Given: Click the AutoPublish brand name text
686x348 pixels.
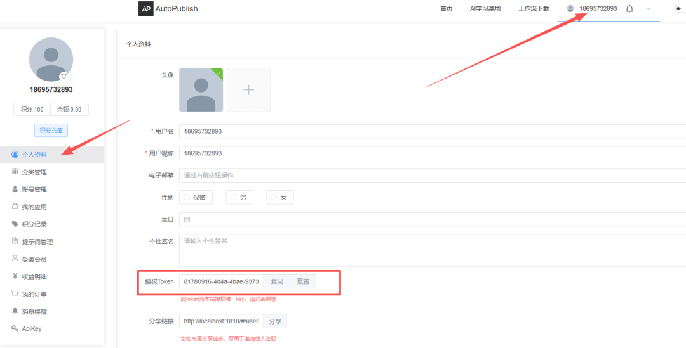Looking at the screenshot, I should (x=177, y=9).
